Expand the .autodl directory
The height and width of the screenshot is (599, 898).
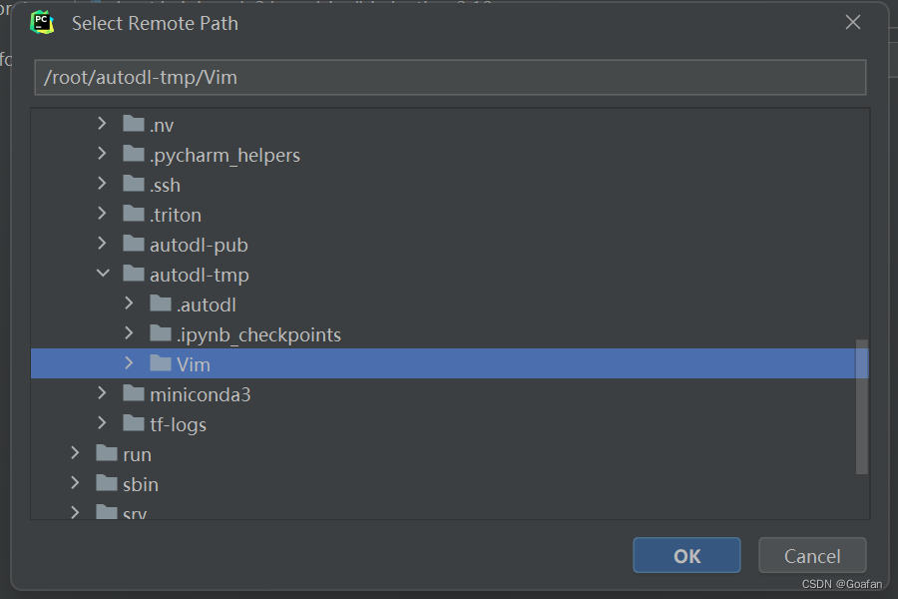pos(129,303)
